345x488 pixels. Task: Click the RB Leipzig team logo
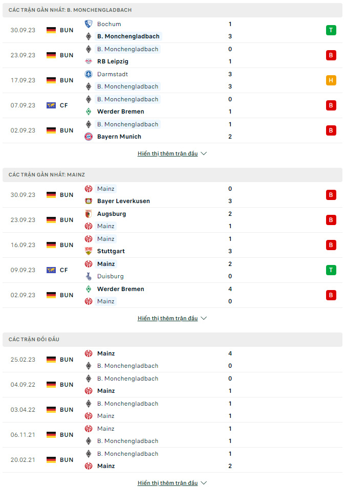tap(89, 61)
